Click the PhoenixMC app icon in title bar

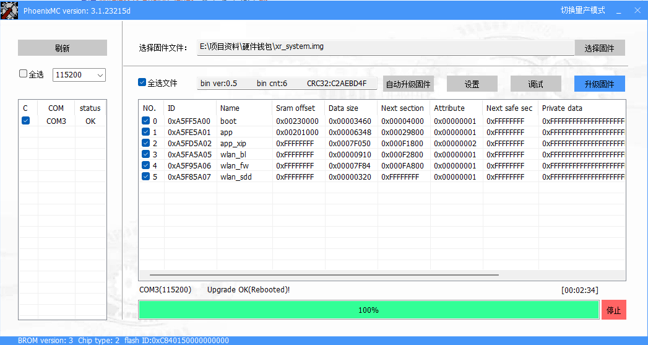(x=9, y=11)
